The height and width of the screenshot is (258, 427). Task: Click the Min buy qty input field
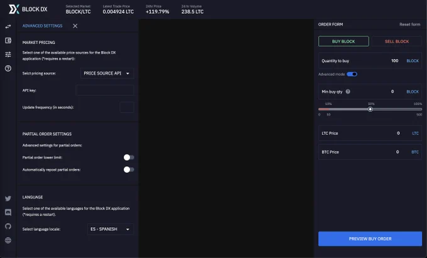point(370,92)
